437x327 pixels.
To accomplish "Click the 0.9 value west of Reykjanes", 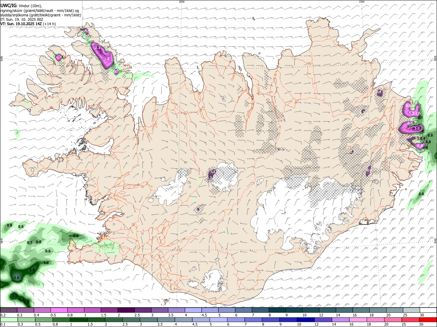I will (x=76, y=236).
